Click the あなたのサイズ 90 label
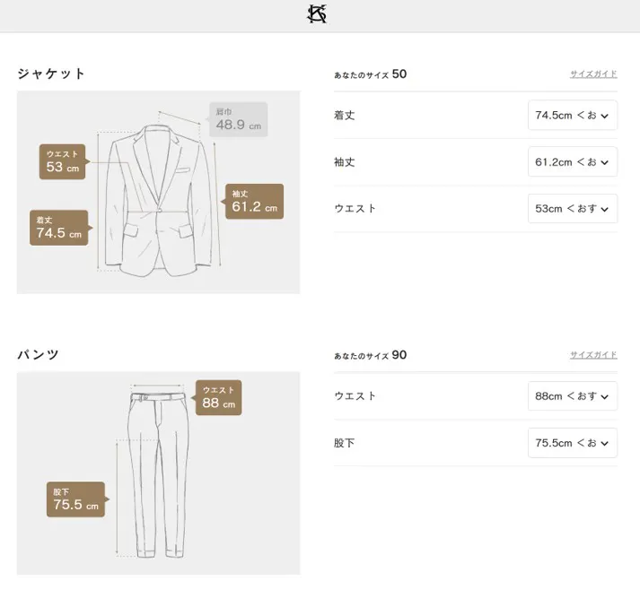This screenshot has height=590, width=640. [x=370, y=355]
